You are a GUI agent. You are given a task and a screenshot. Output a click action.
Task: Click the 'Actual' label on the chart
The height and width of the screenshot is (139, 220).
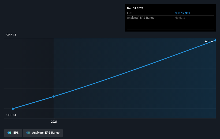click(x=209, y=41)
